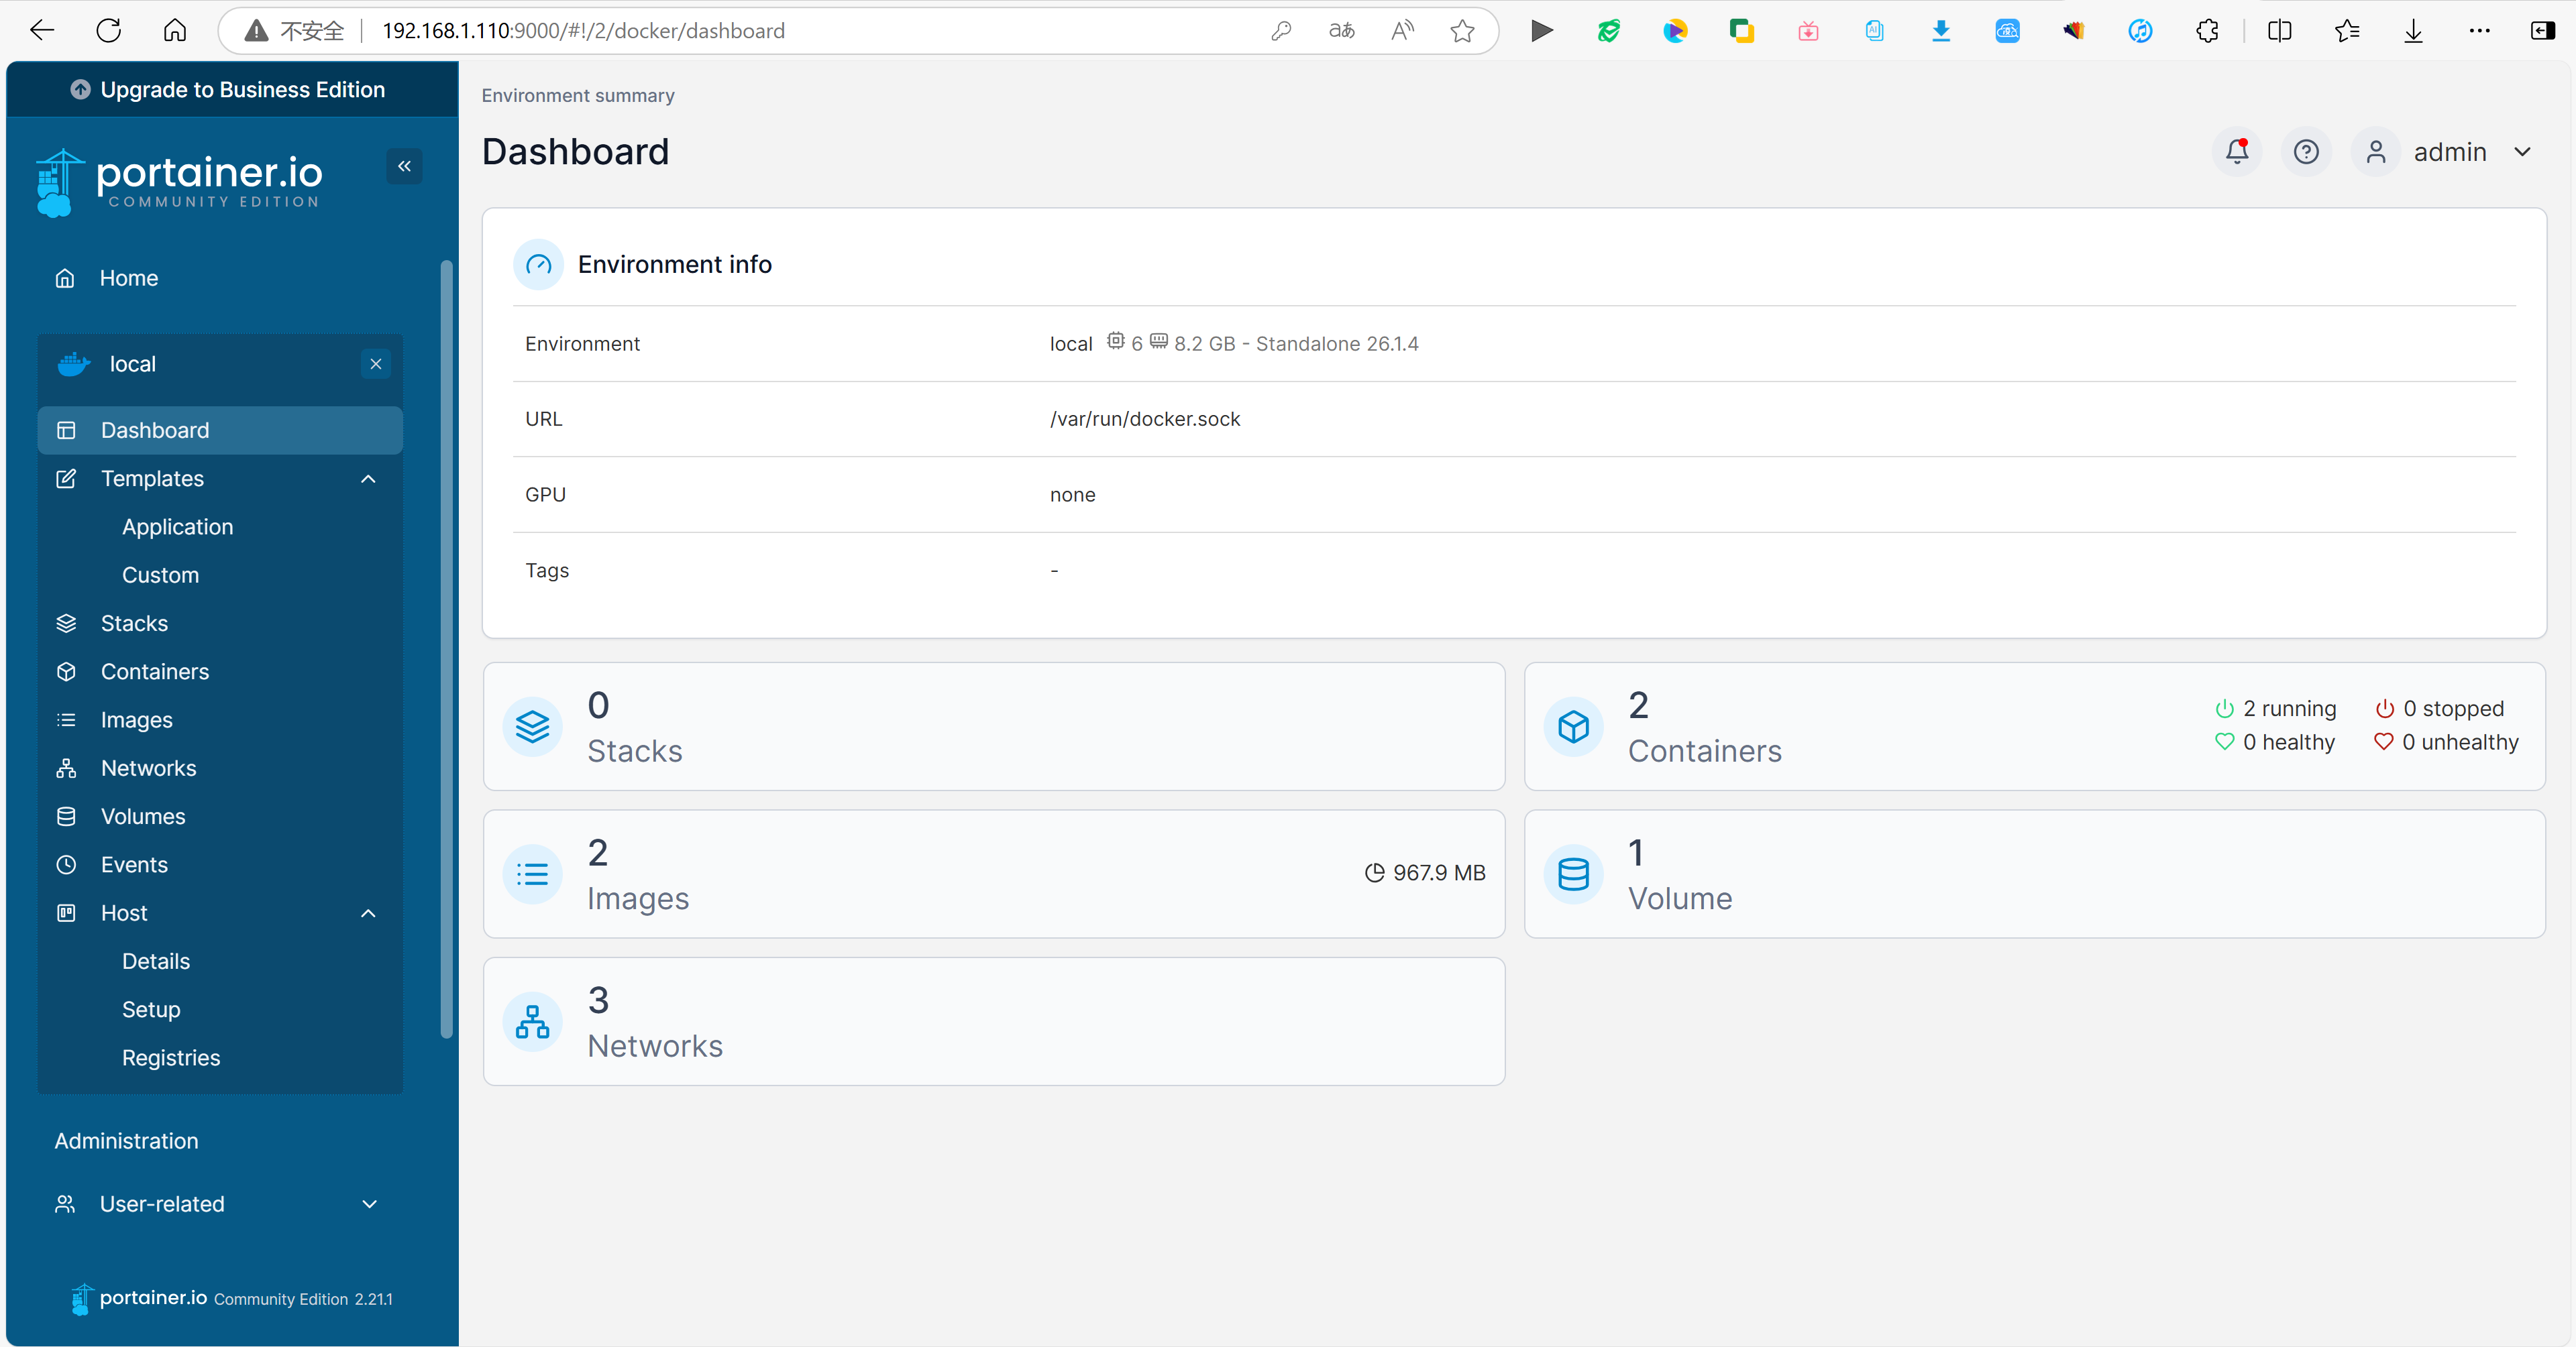
Task: Collapse the sidebar with double-chevron icon
Action: [x=404, y=166]
